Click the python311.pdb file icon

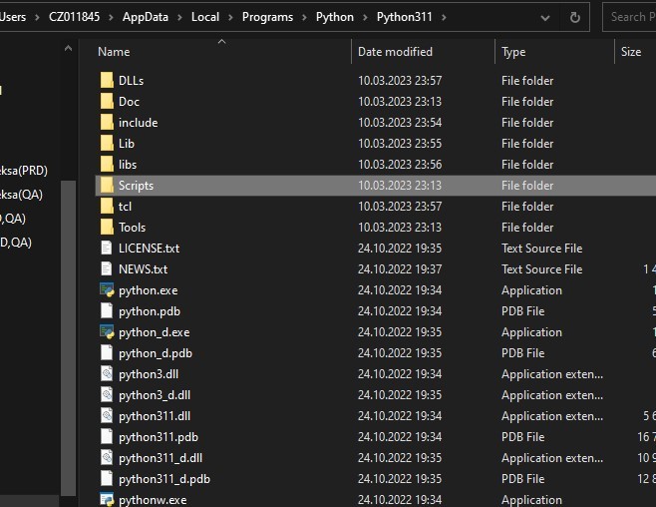(x=107, y=436)
